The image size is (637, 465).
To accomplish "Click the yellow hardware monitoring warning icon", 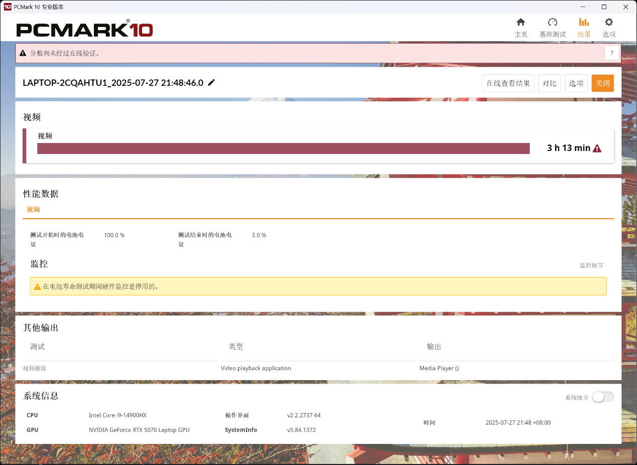I will [x=37, y=287].
